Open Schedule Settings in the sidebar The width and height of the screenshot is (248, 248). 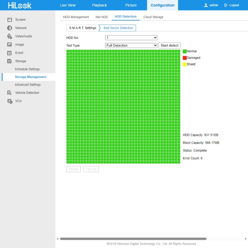click(27, 69)
